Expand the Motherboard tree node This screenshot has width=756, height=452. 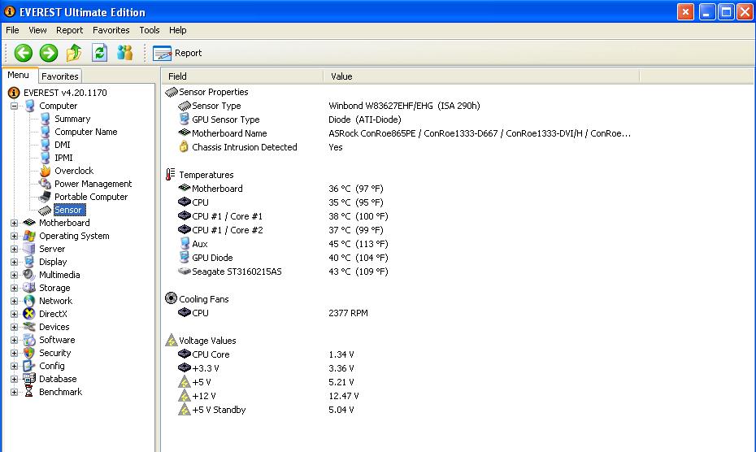[x=14, y=223]
